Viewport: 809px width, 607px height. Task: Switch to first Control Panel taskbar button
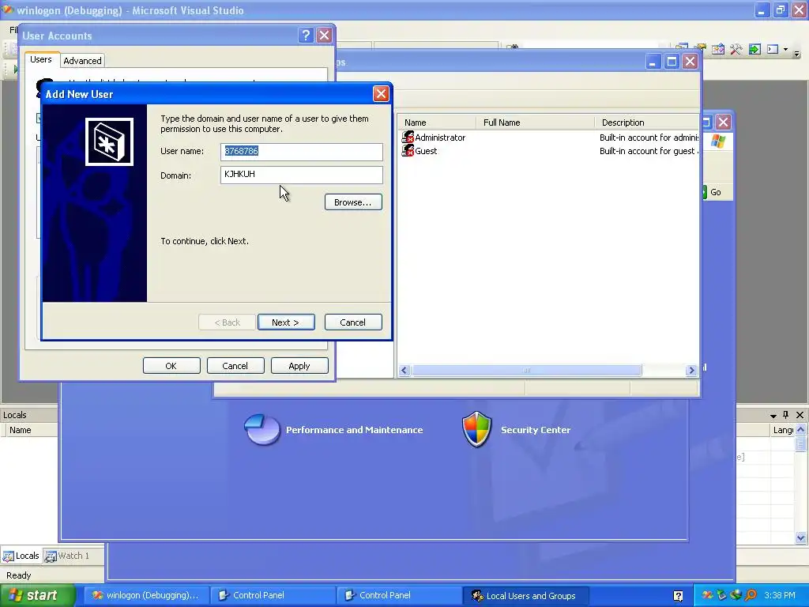point(273,595)
